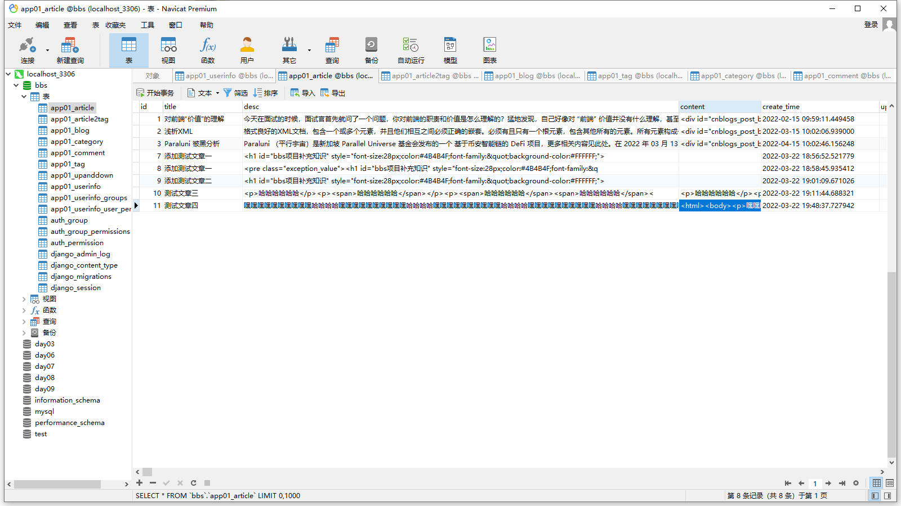Select django_migrations in the table tree
The image size is (901, 506).
click(81, 276)
